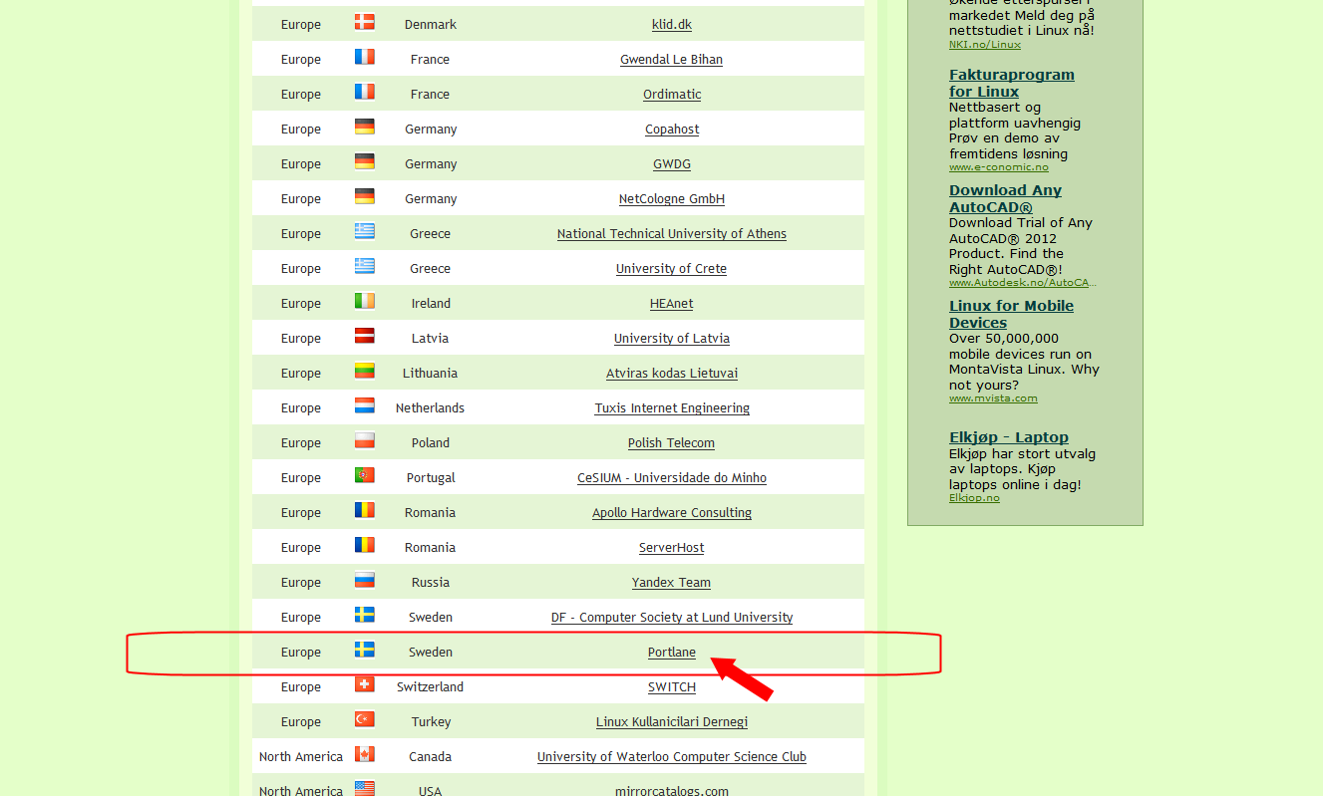Click the Swedish flag in the Portlane row

pyautogui.click(x=365, y=650)
